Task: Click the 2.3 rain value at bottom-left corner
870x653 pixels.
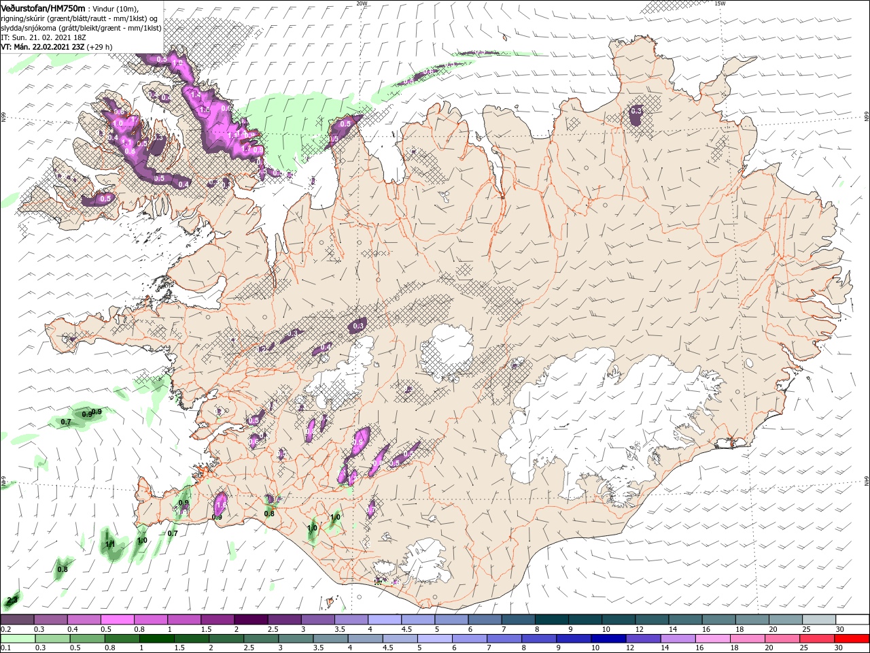Action: click(12, 600)
